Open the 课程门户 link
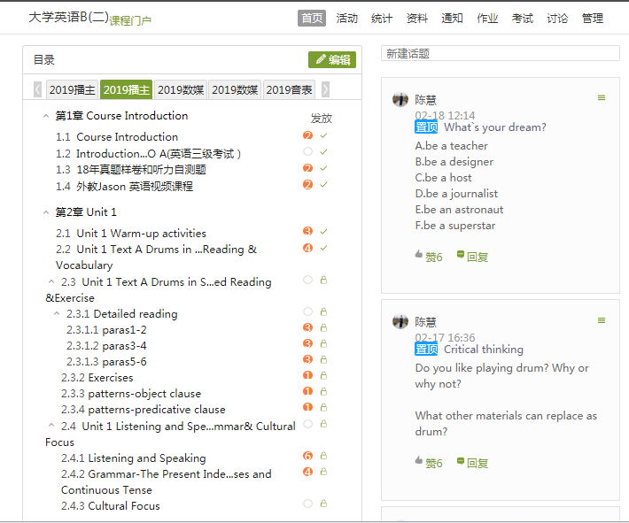The width and height of the screenshot is (629, 523). [130, 20]
